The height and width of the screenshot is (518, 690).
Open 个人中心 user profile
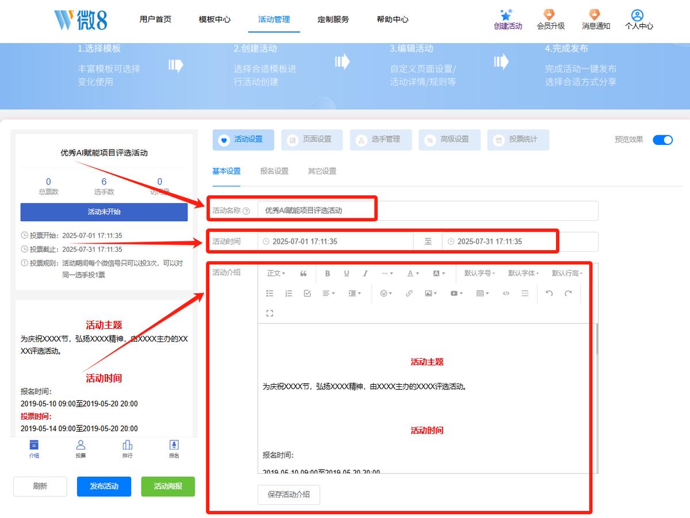point(639,20)
